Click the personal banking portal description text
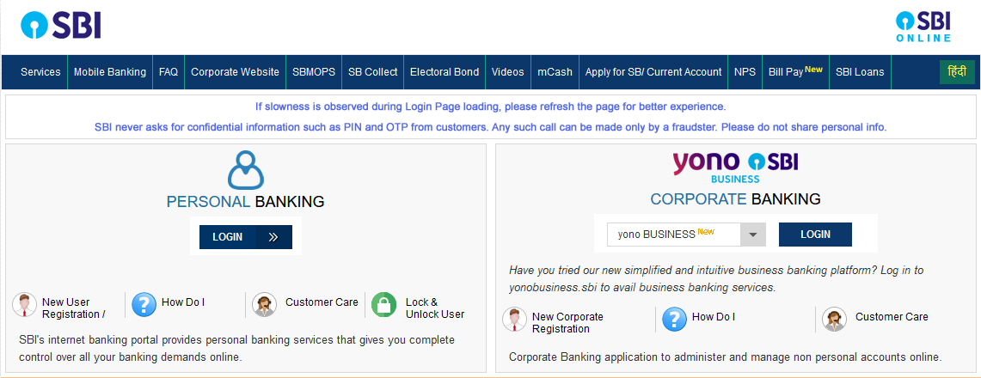 [x=236, y=349]
